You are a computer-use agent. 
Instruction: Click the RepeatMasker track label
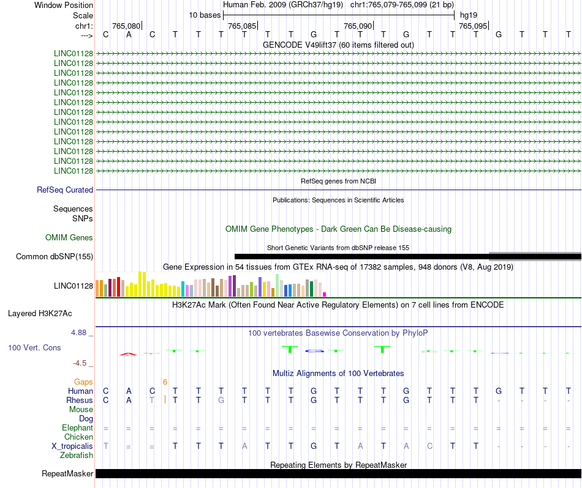tap(67, 473)
